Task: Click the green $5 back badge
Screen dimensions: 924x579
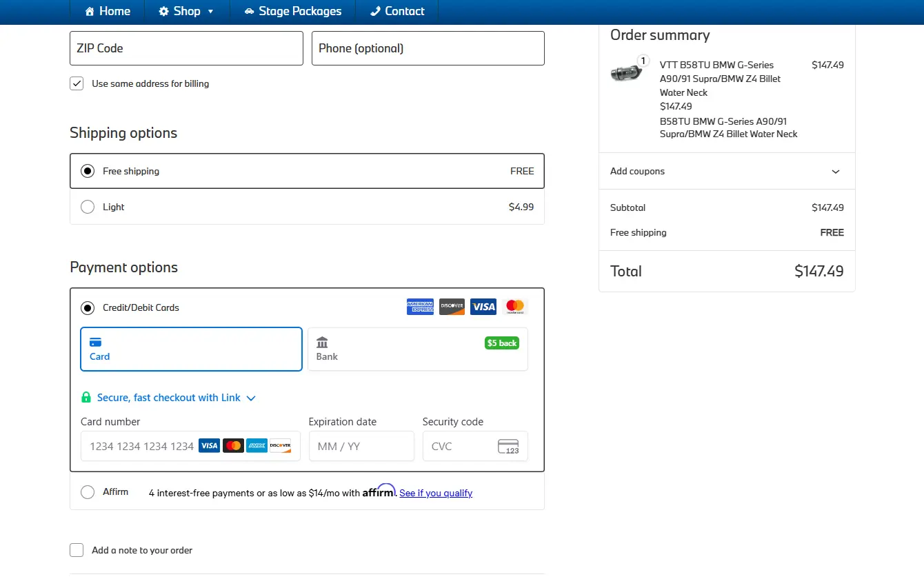Action: point(501,343)
